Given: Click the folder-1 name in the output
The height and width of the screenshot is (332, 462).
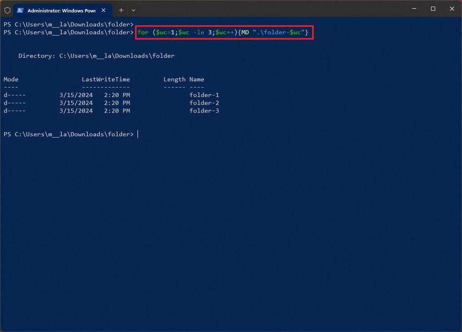Looking at the screenshot, I should (203, 95).
